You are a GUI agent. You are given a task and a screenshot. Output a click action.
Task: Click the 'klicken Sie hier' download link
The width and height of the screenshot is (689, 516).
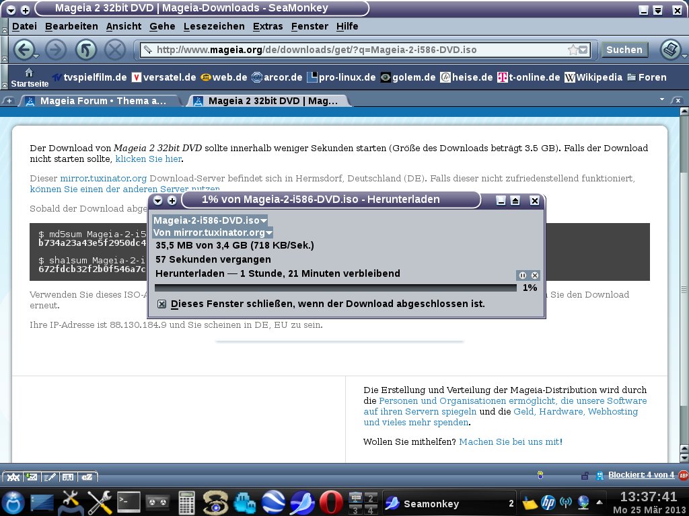pyautogui.click(x=149, y=159)
